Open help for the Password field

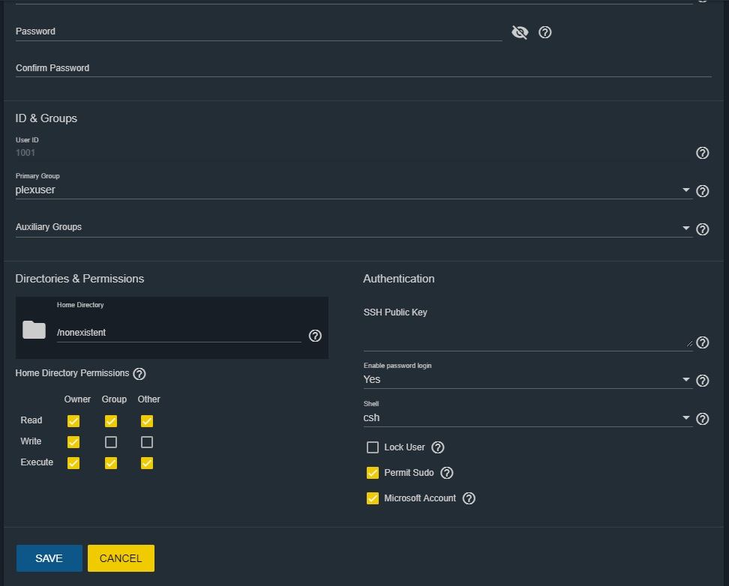(545, 32)
